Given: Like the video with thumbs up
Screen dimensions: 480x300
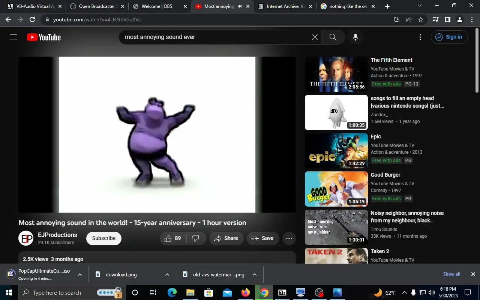Looking at the screenshot, I should [173, 238].
